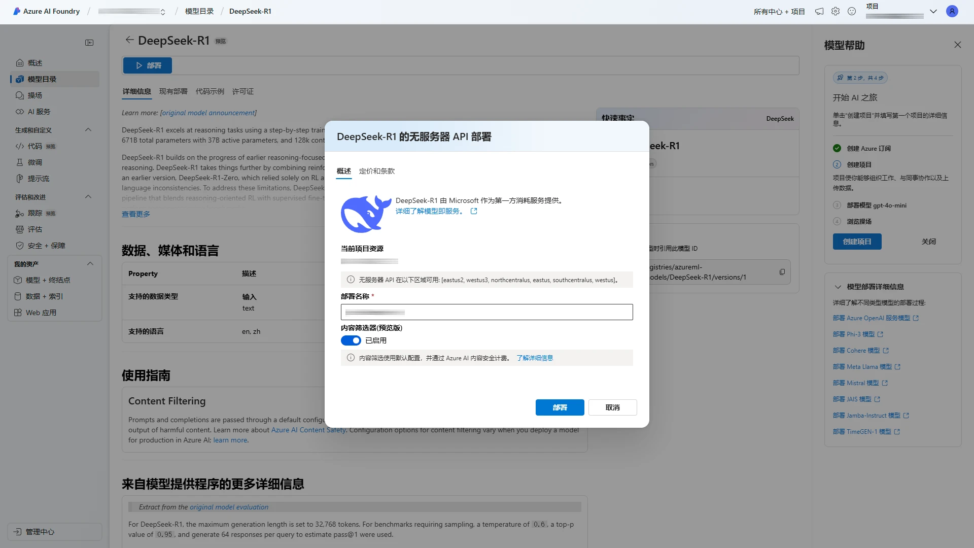Collapse the 模型部署详细信息 section
The width and height of the screenshot is (974, 548).
[x=838, y=287]
